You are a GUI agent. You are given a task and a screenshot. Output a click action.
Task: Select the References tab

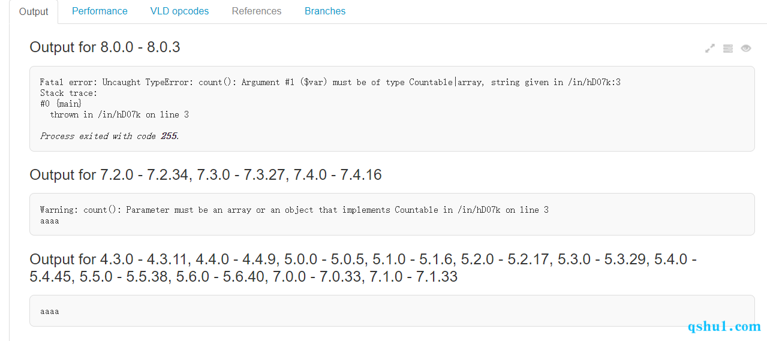257,11
